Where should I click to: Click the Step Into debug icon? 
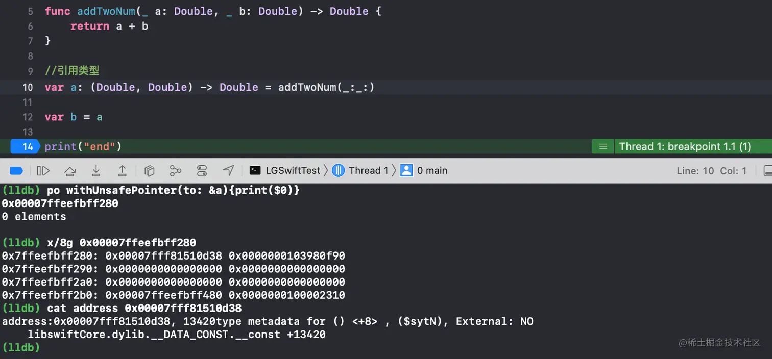[96, 171]
